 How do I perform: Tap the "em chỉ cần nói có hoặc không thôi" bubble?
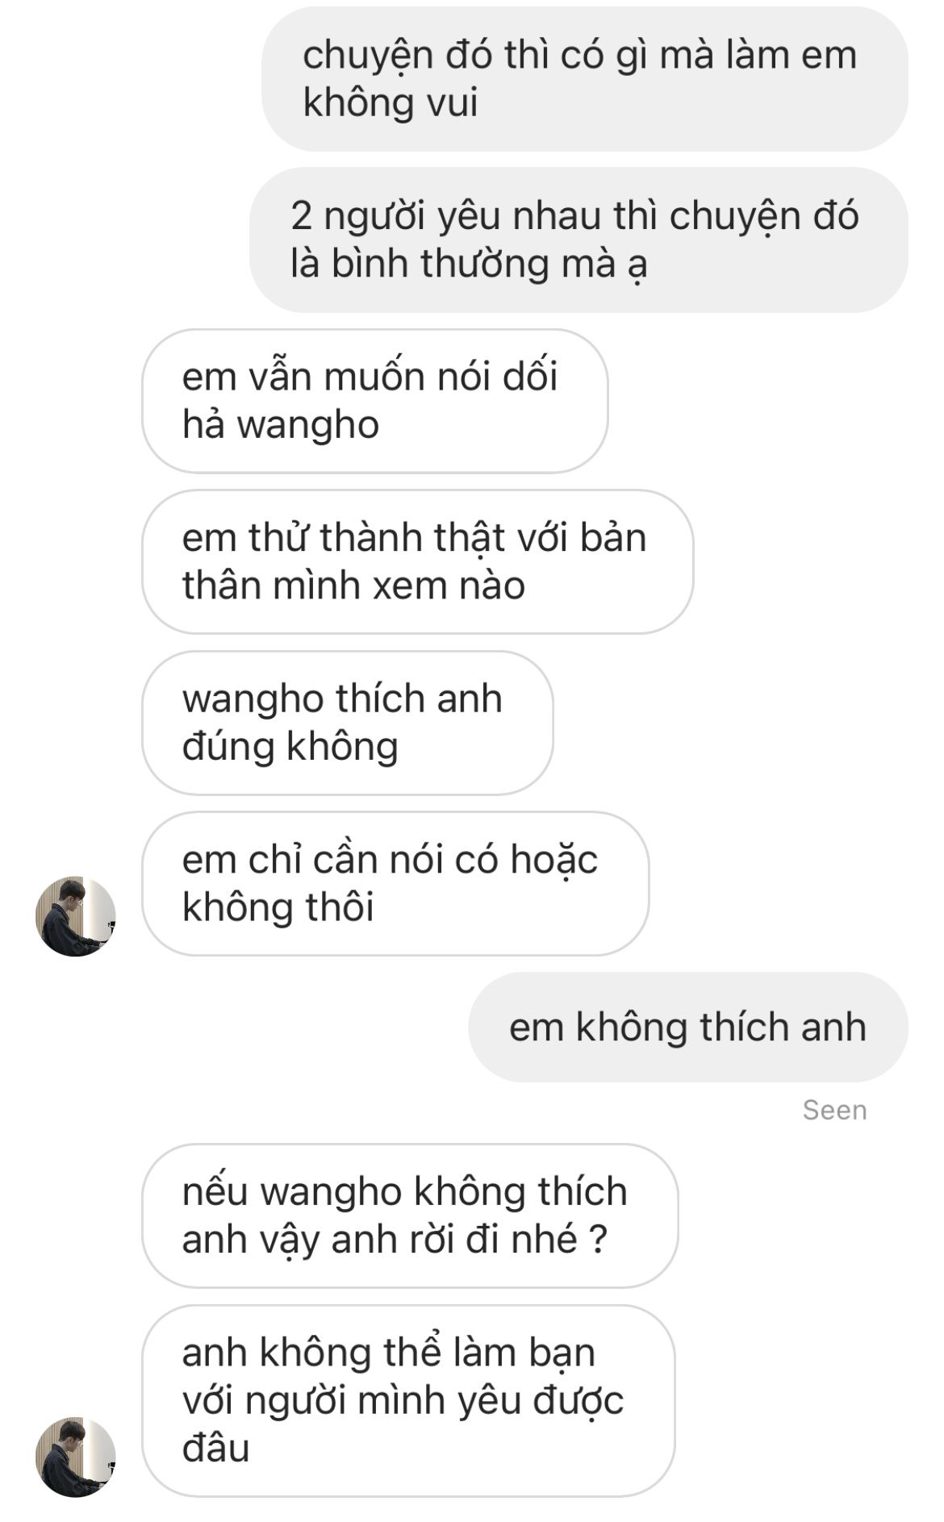tap(395, 884)
